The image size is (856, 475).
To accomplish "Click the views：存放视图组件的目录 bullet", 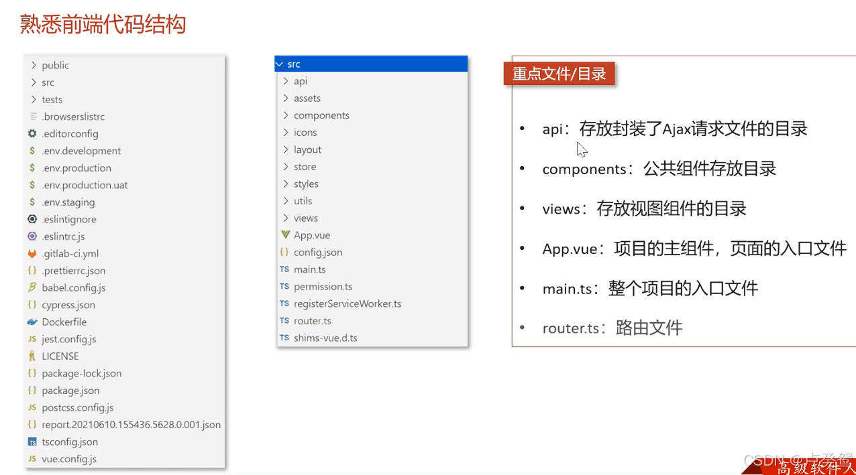I will coord(645,209).
